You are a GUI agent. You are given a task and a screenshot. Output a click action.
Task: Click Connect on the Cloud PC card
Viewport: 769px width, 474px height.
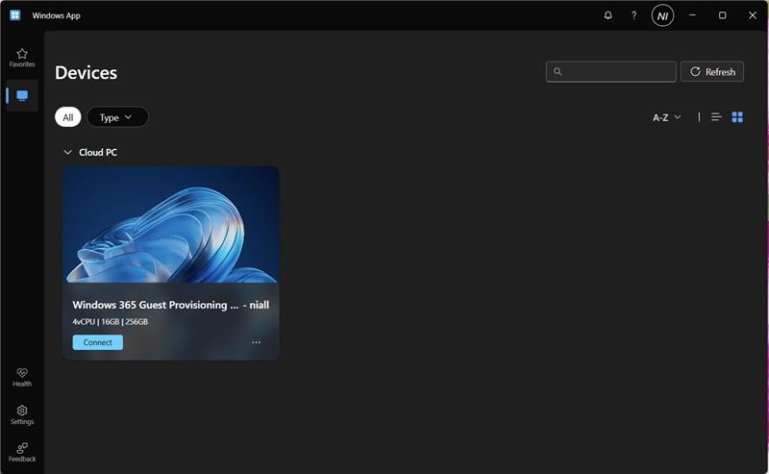click(x=97, y=342)
